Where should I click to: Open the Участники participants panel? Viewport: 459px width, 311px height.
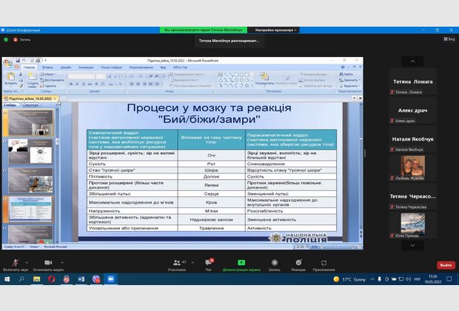(177, 264)
